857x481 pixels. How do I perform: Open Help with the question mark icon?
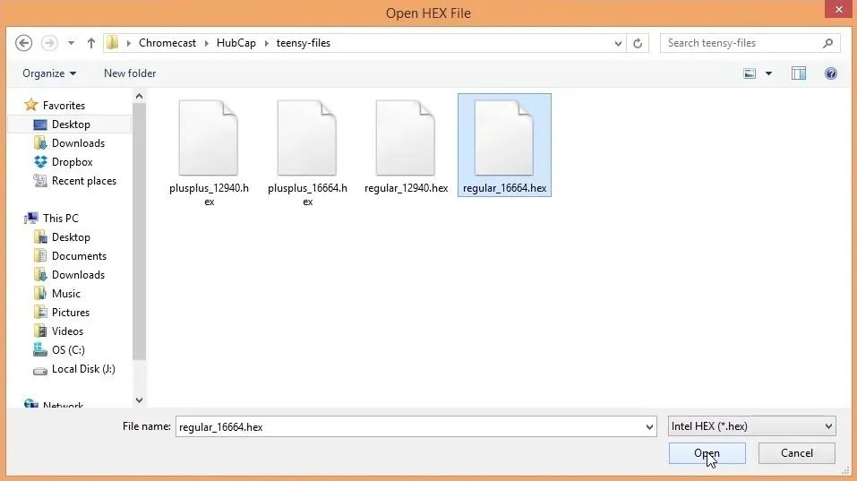click(x=831, y=73)
